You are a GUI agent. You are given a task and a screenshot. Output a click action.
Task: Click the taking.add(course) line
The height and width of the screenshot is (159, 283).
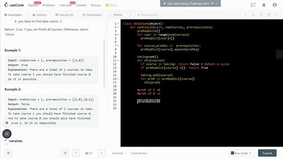pos(157,75)
